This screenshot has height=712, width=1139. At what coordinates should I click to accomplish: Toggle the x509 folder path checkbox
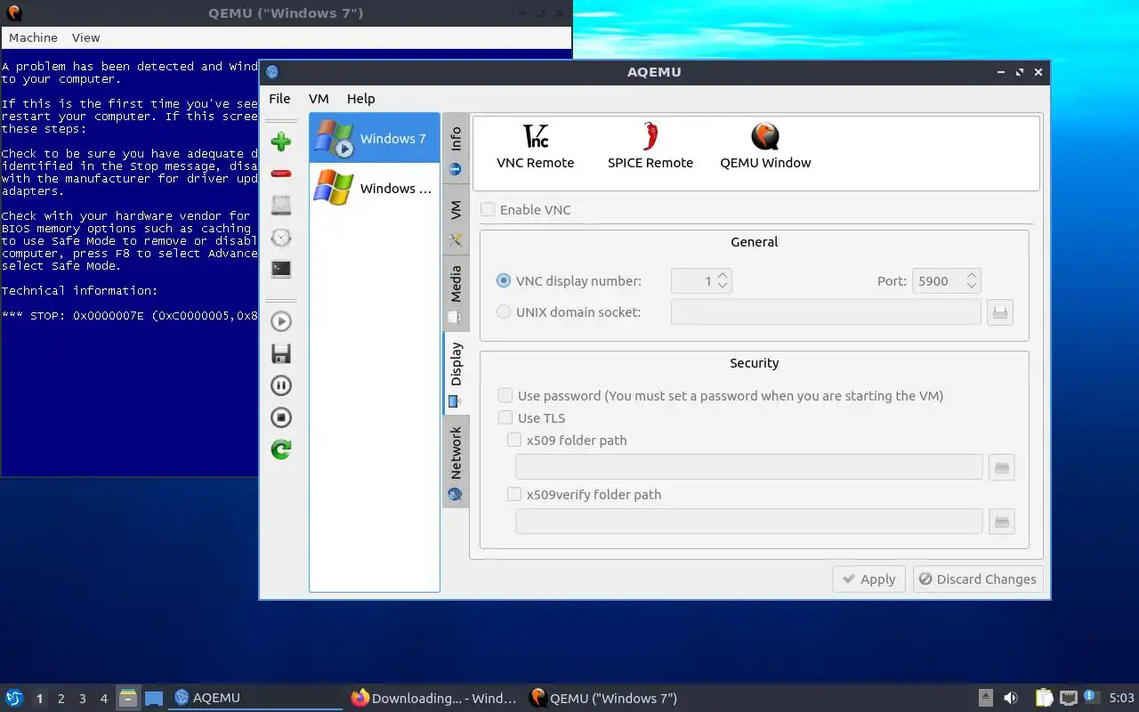click(x=514, y=440)
